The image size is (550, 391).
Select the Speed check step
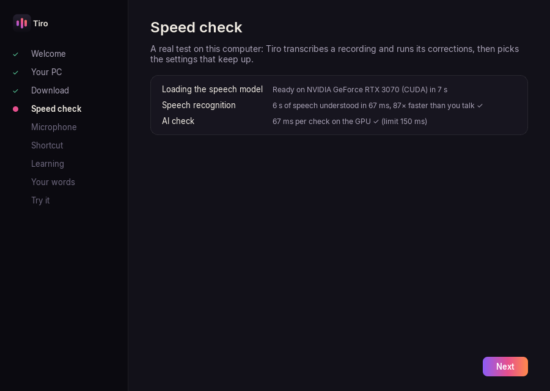[56, 109]
